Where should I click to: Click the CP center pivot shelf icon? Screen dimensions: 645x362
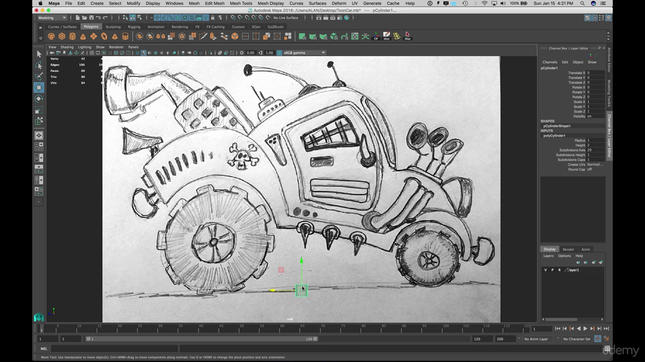pyautogui.click(x=376, y=36)
